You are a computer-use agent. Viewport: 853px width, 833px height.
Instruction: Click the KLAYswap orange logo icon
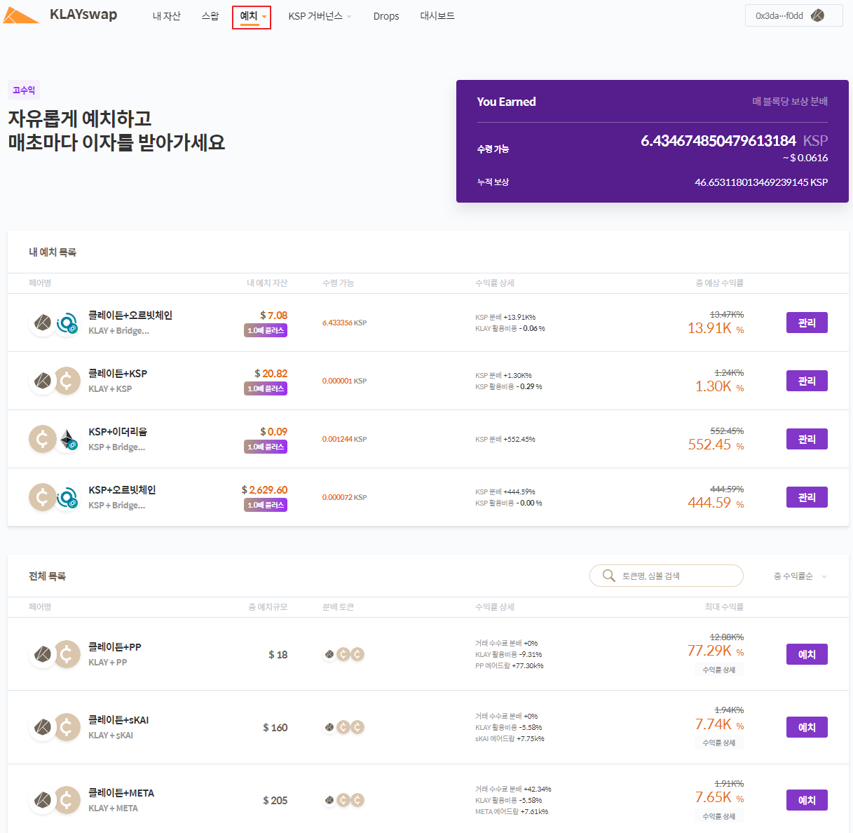(21, 15)
